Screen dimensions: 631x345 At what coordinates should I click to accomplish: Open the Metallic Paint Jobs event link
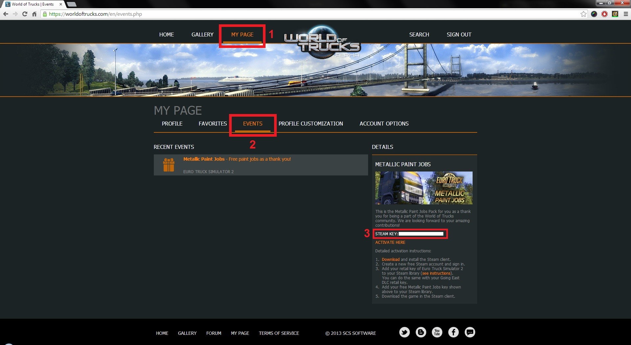click(x=237, y=159)
